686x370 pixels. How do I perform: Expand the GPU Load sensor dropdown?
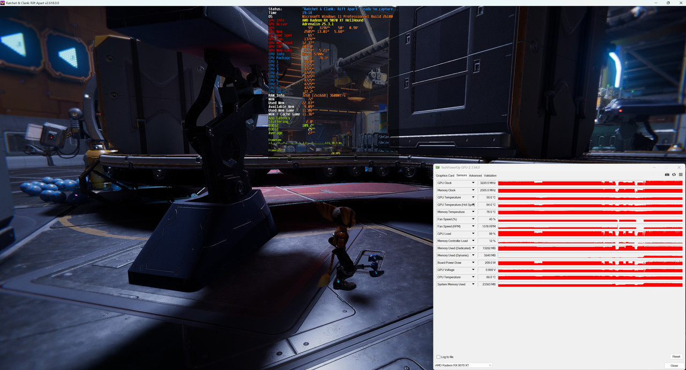473,233
